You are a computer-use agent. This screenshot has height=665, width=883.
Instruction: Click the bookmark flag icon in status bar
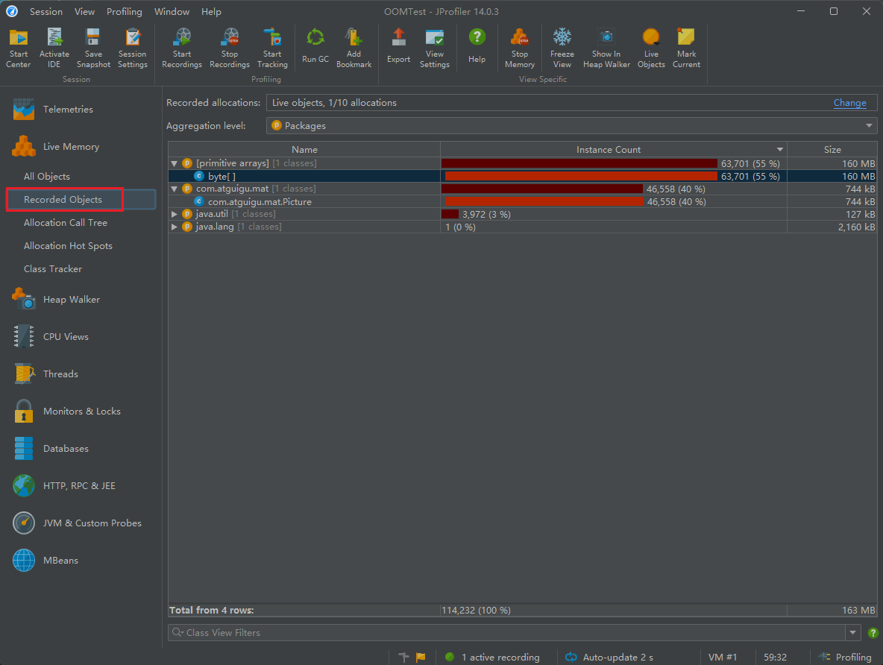(421, 657)
